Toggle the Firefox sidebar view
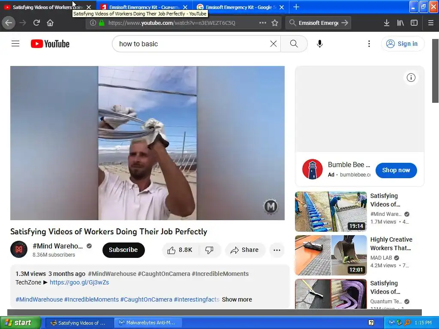 click(x=414, y=23)
